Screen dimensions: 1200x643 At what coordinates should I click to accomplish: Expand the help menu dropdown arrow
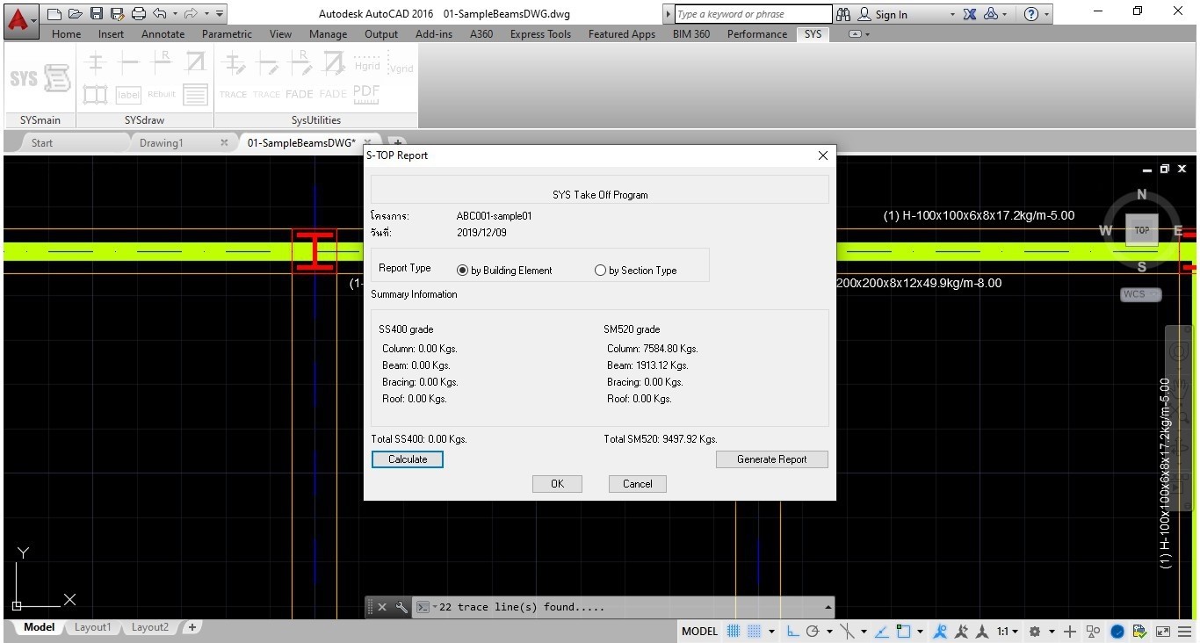click(x=1047, y=14)
